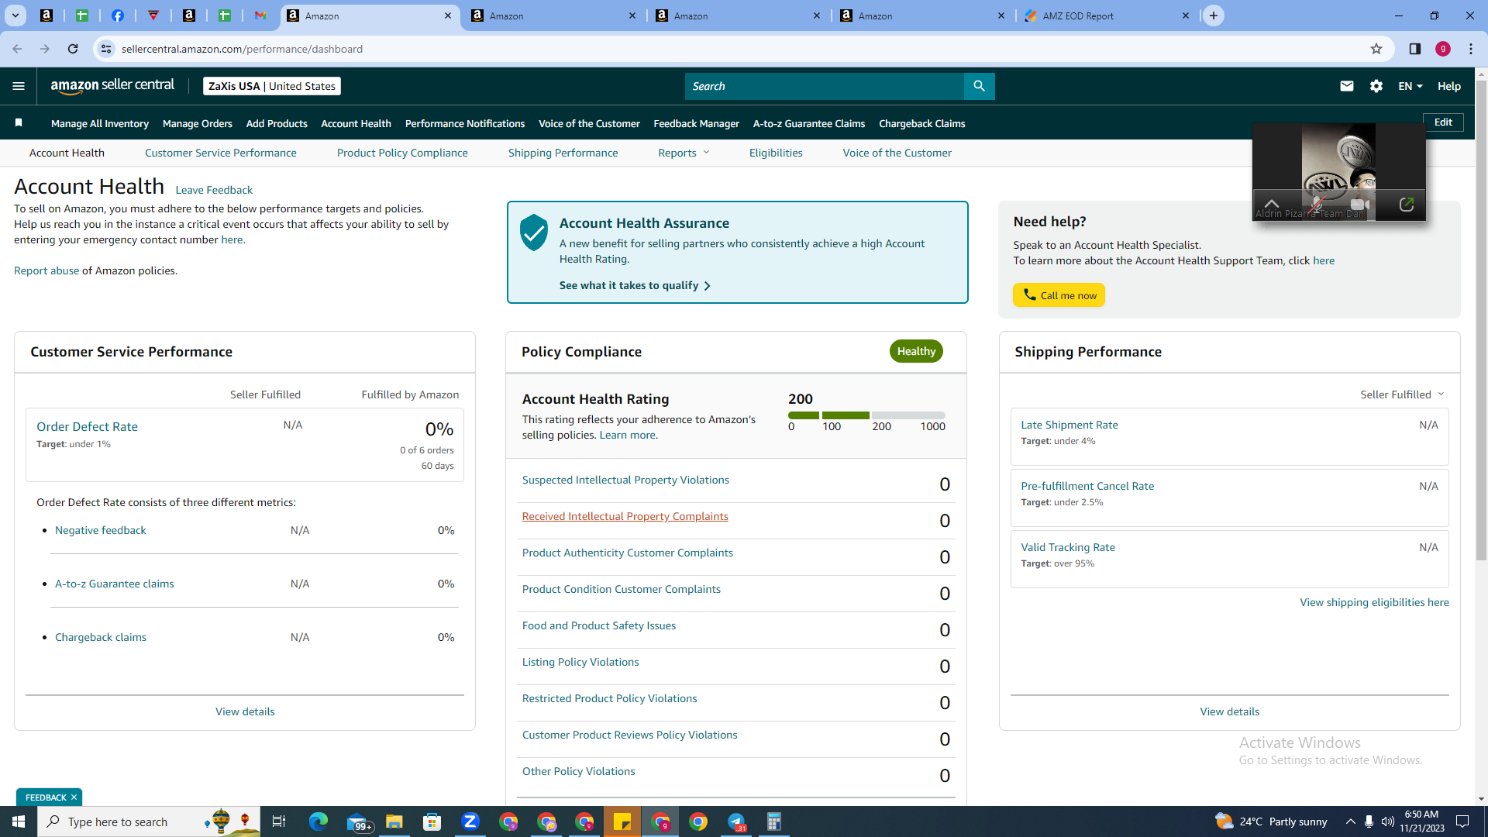Click into the Seller Central search field
1488x837 pixels.
[x=825, y=86]
